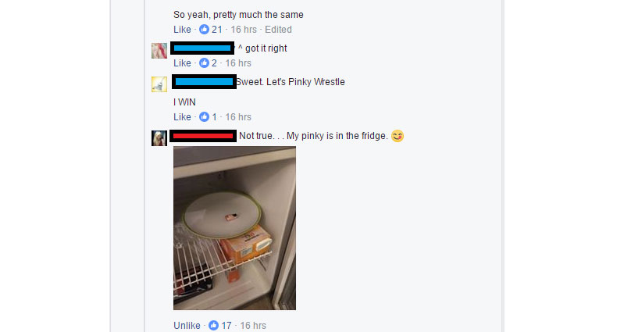The width and height of the screenshot is (617, 332).
Task: Like the '^ got it right' comment
Action: [x=182, y=63]
